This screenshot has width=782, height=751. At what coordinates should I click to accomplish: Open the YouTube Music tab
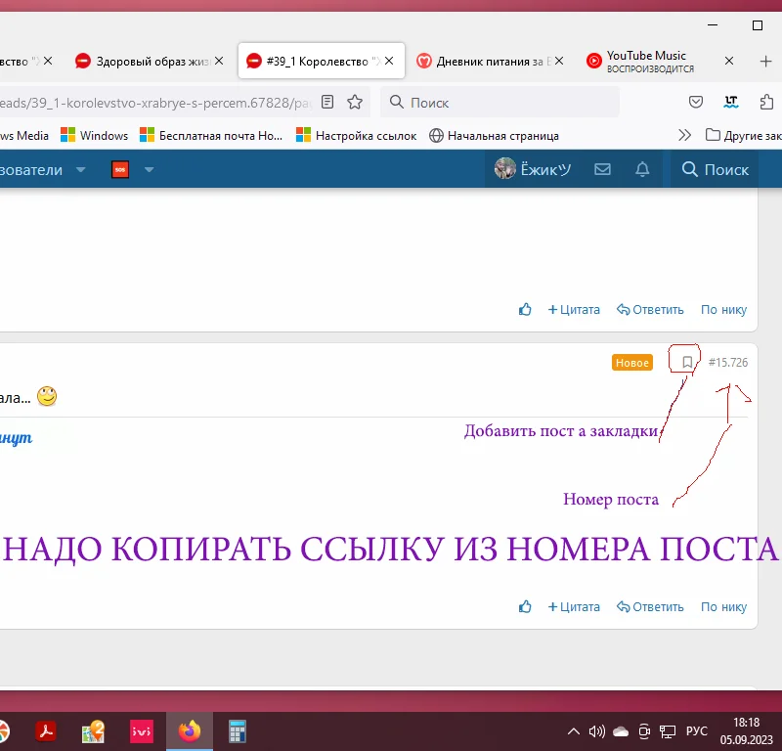645,60
